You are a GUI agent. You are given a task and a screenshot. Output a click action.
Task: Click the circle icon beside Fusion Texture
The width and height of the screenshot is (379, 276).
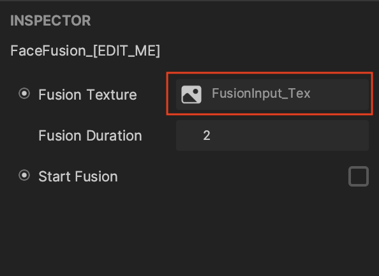[x=24, y=94]
